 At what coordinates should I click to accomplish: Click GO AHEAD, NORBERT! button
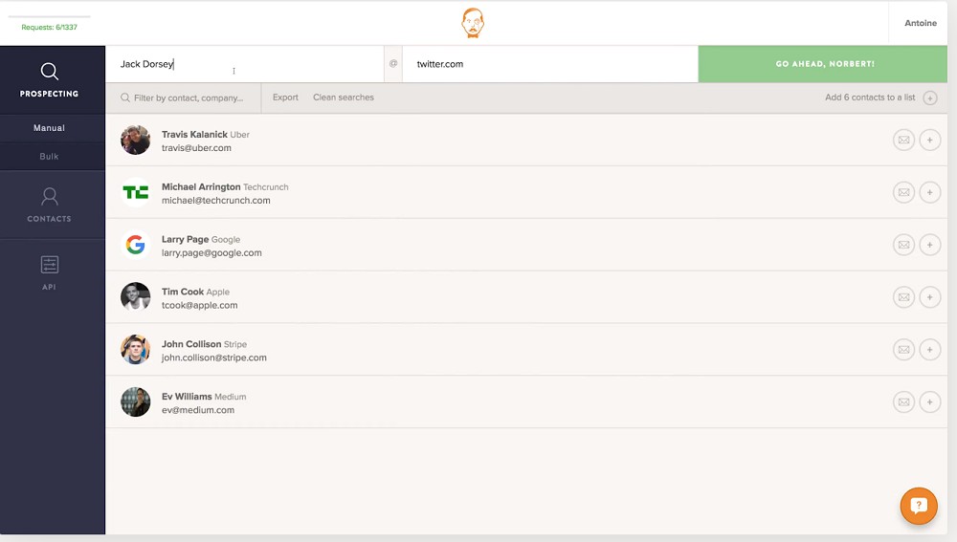[823, 64]
